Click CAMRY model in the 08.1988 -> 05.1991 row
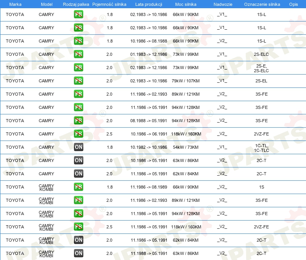Viewport: 306px width, 260px height. click(46, 121)
